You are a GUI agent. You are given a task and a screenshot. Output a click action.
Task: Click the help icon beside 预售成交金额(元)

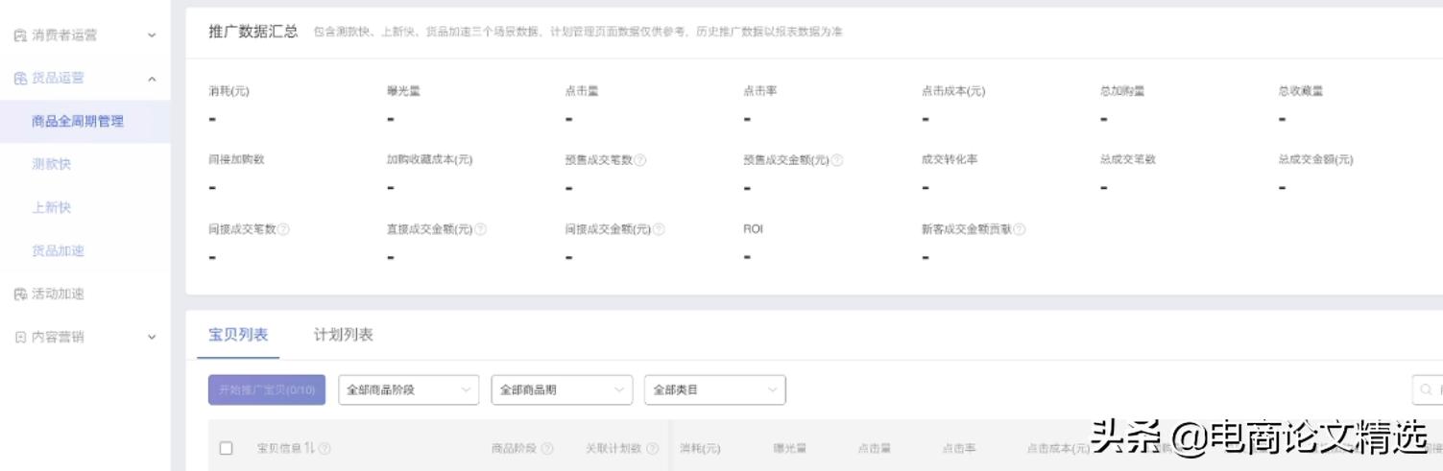(x=837, y=160)
